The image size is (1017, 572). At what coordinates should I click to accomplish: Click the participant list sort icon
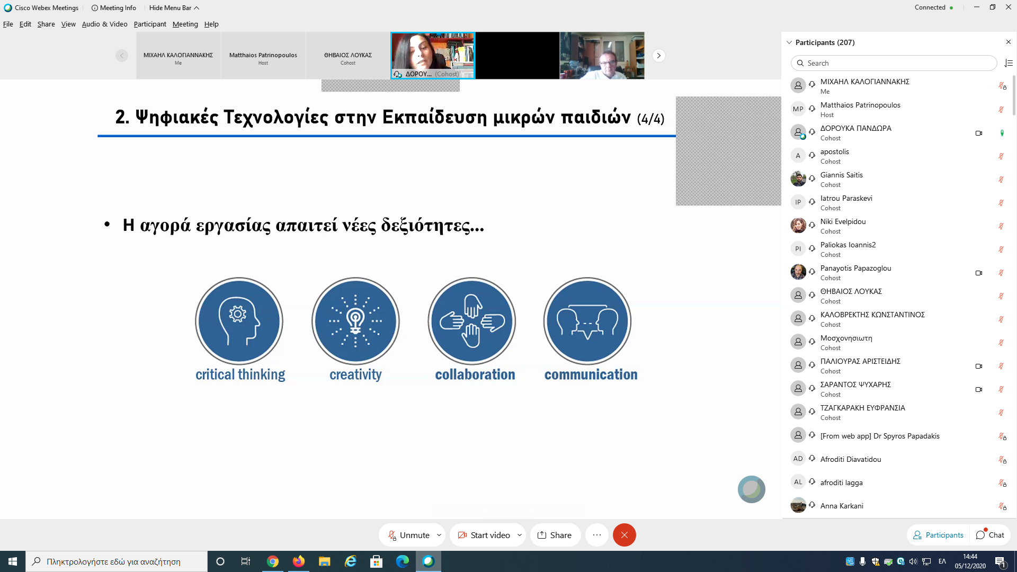pos(1008,63)
